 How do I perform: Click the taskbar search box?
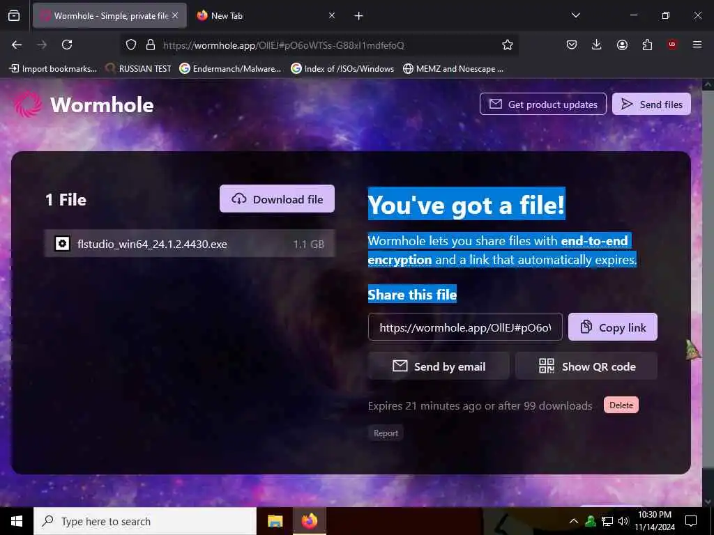[145, 521]
